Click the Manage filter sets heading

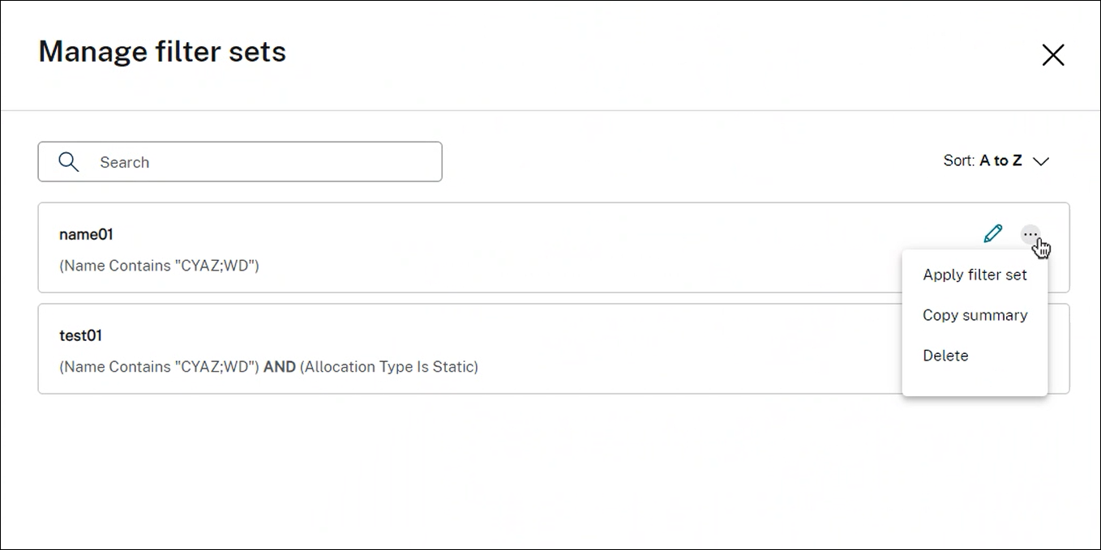[x=162, y=52]
